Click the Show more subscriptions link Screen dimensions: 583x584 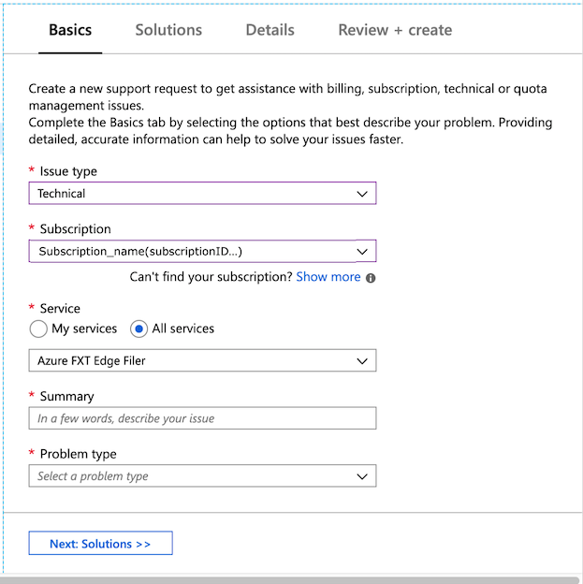pos(328,277)
